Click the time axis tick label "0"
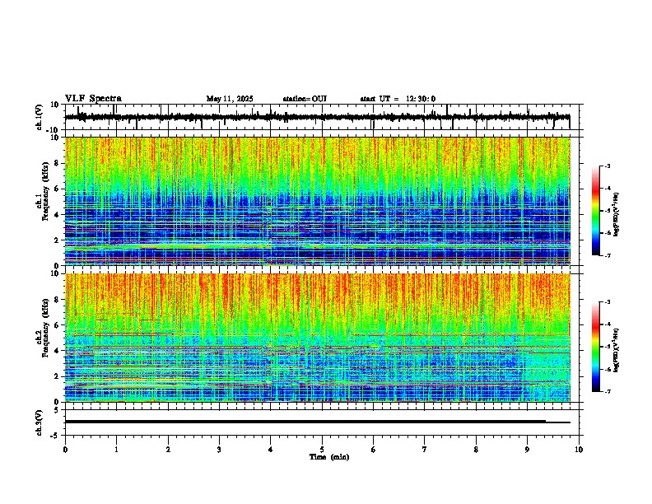Screen dimensions: 652x504 point(65,450)
